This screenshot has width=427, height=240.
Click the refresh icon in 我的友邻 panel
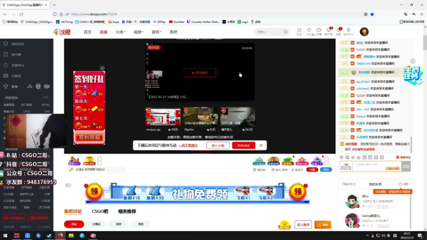click(400, 185)
